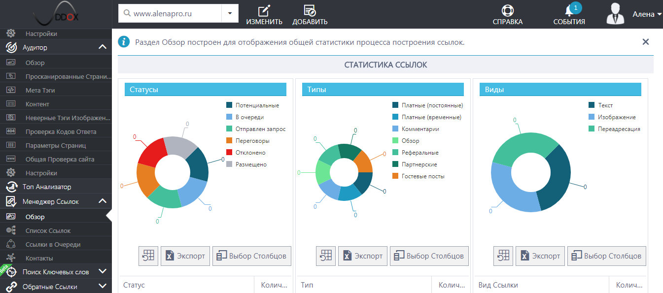
Task: Open the site selector dropdown arrow
Action: pyautogui.click(x=230, y=14)
